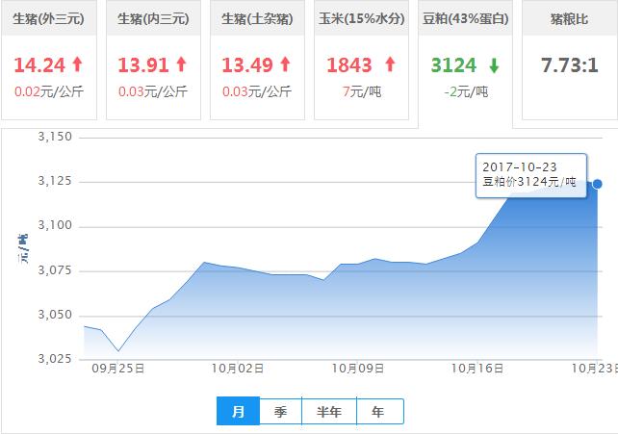This screenshot has width=618, height=434.
Task: Click the corn price 1843
Action: tap(349, 65)
